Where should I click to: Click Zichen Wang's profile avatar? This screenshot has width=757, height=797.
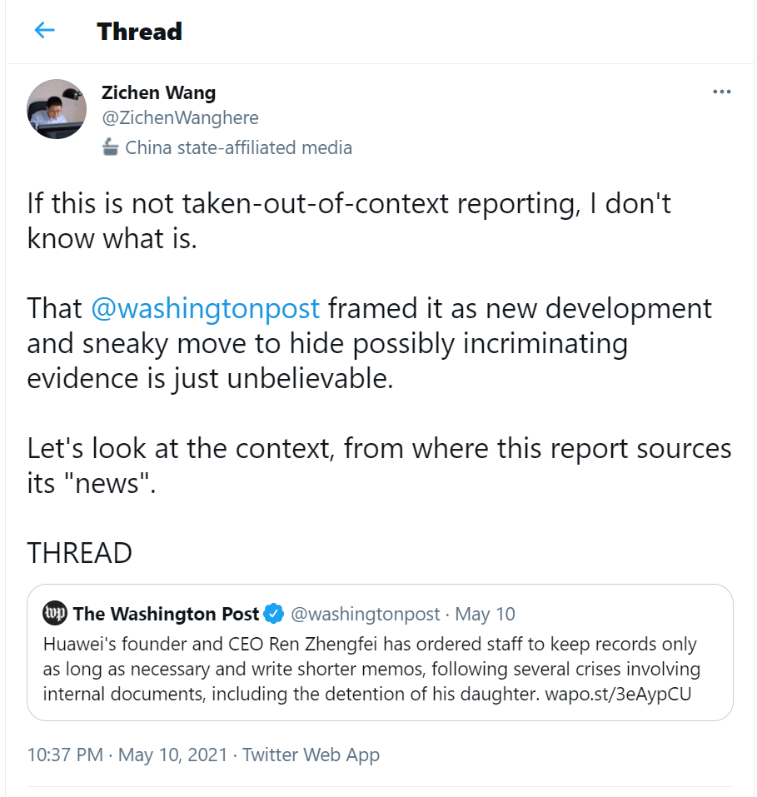click(57, 108)
